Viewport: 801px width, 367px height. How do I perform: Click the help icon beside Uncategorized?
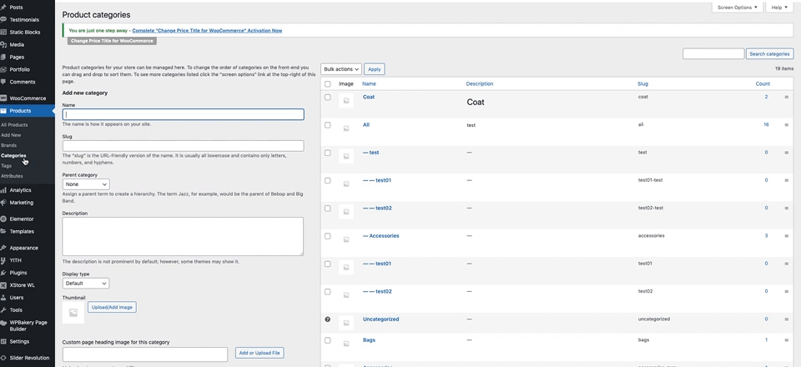(x=327, y=319)
